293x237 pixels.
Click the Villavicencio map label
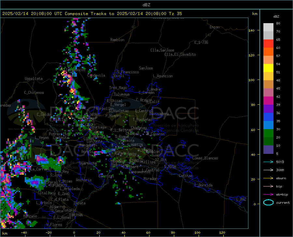73,70
